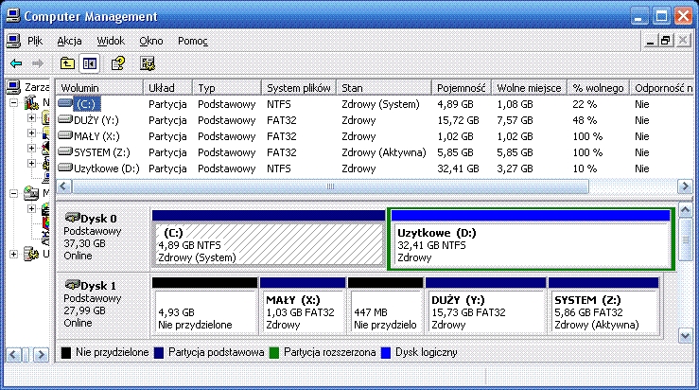
Task: Select the 4,93 GB unallocated space on Dysk 1
Action: pyautogui.click(x=204, y=306)
